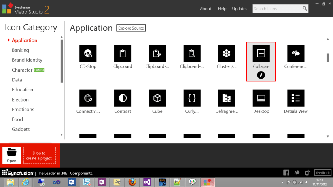Open the Banking category
333x187 pixels.
click(x=21, y=50)
